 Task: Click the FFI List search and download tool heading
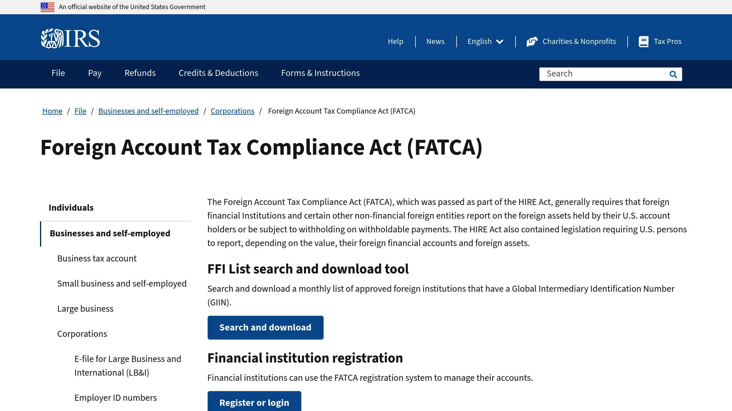pos(308,269)
